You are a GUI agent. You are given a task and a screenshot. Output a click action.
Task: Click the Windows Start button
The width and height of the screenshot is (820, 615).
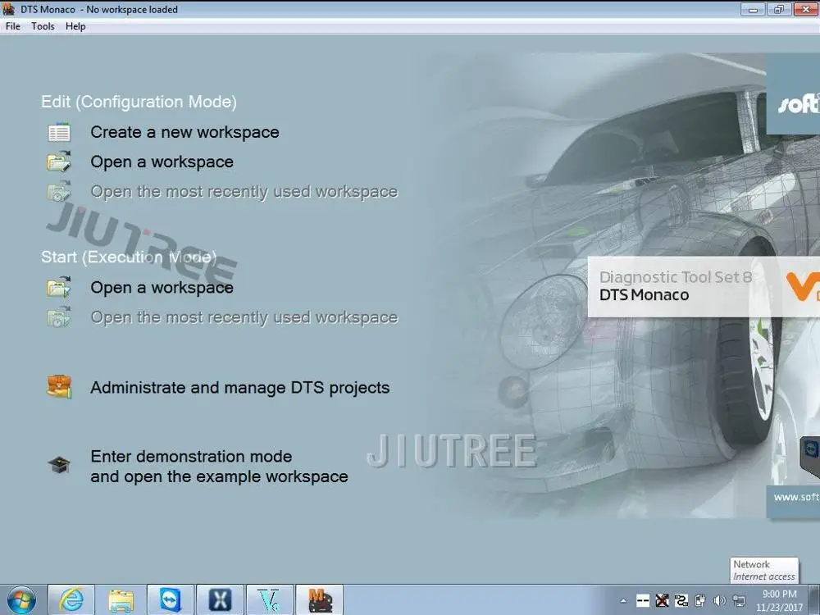[x=21, y=600]
